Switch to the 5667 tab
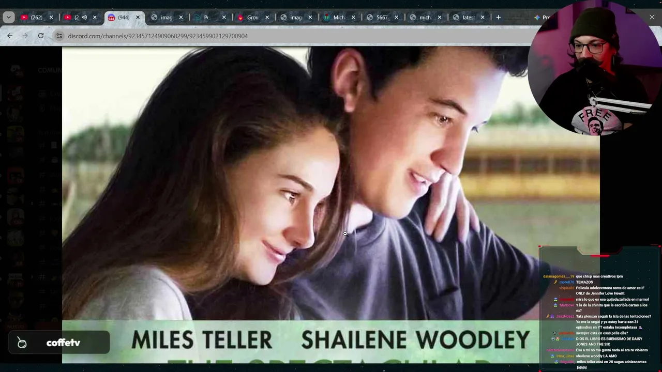Viewport: 662px width, 372px height. click(382, 17)
